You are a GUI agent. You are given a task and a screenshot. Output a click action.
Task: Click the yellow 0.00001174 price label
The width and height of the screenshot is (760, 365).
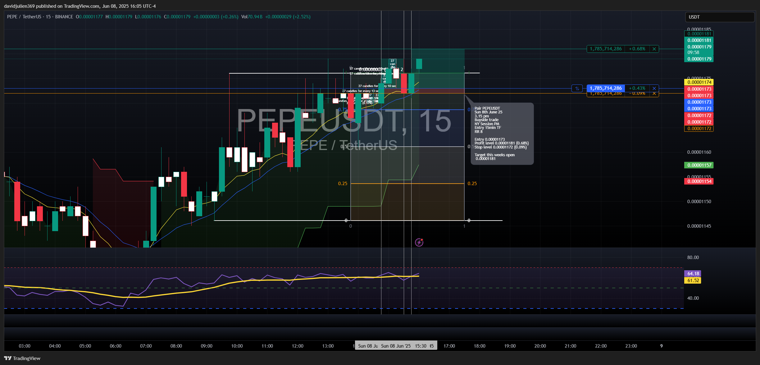[699, 82]
